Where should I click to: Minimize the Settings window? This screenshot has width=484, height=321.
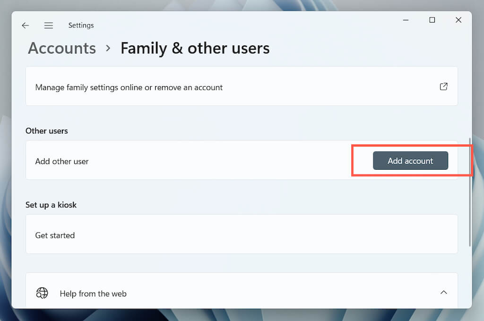[406, 20]
